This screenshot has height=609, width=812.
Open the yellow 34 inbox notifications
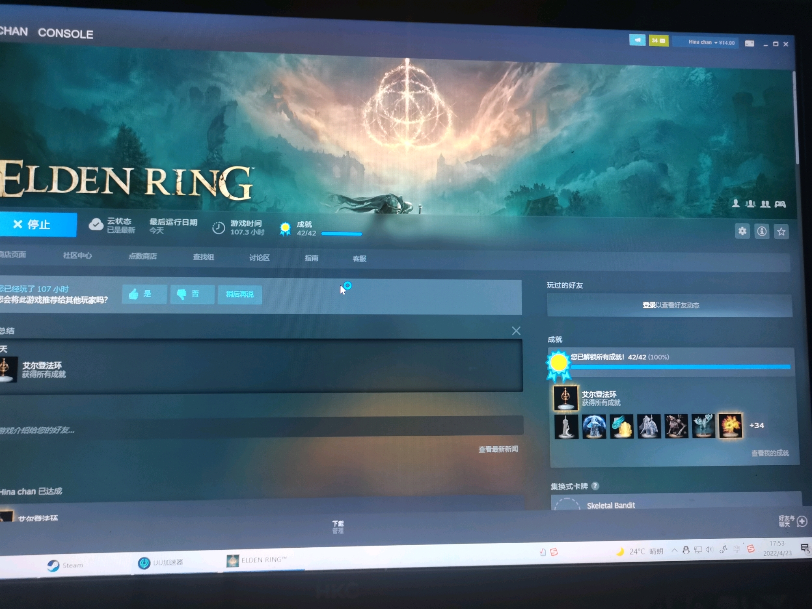659,41
